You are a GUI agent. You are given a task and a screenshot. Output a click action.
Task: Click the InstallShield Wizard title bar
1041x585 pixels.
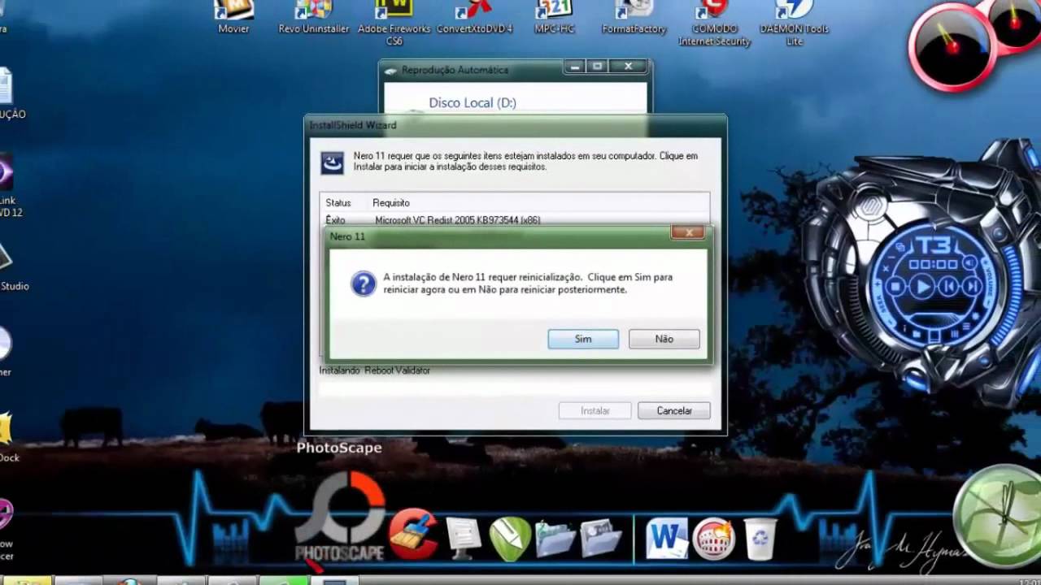point(515,125)
